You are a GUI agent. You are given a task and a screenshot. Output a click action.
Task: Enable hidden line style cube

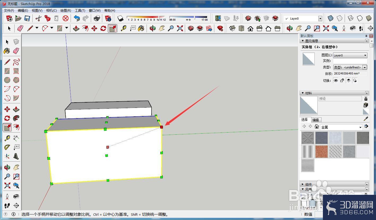pyautogui.click(x=360, y=18)
